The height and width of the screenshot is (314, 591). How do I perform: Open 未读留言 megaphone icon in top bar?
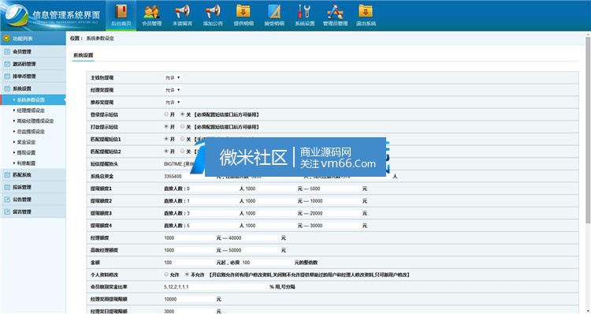182,12
